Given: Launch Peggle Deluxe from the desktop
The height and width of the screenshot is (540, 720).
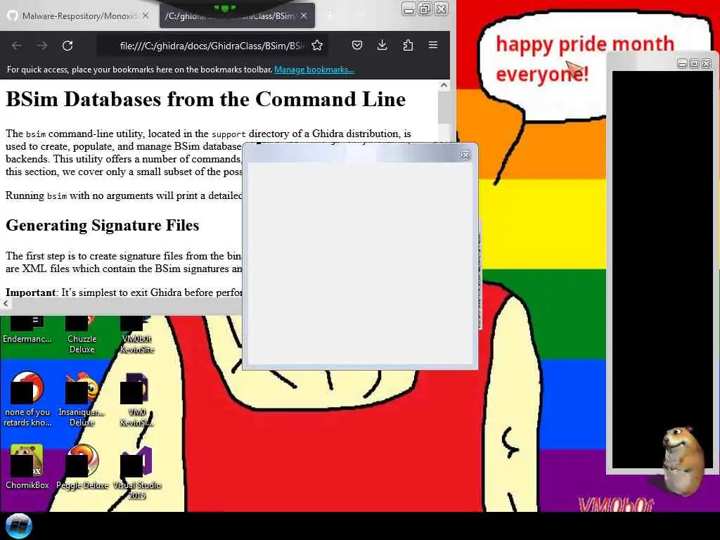Looking at the screenshot, I should point(82,467).
